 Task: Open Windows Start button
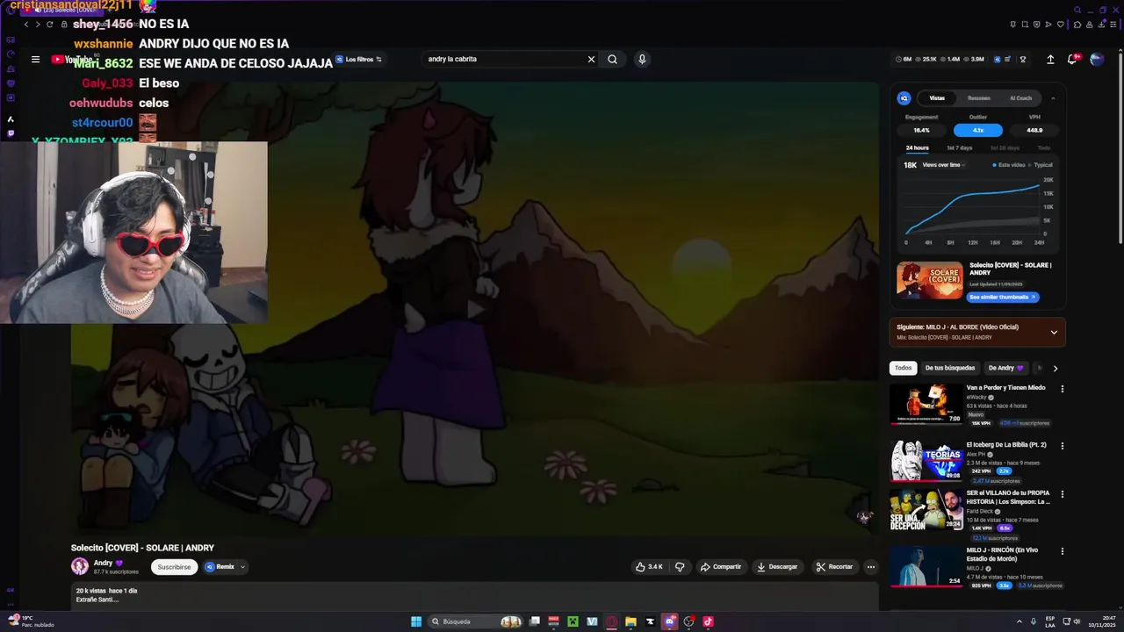click(x=416, y=621)
